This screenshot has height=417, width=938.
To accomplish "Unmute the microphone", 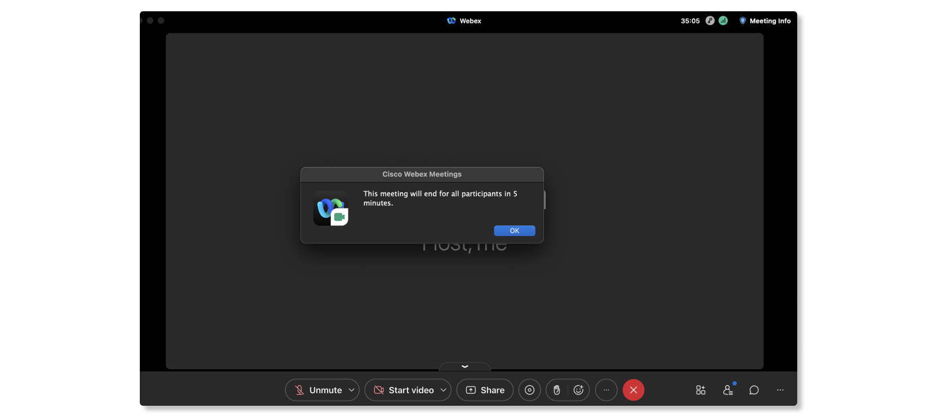I will point(318,390).
